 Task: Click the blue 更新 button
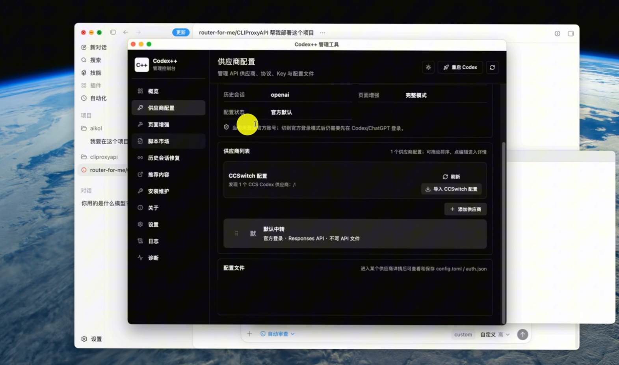click(181, 32)
